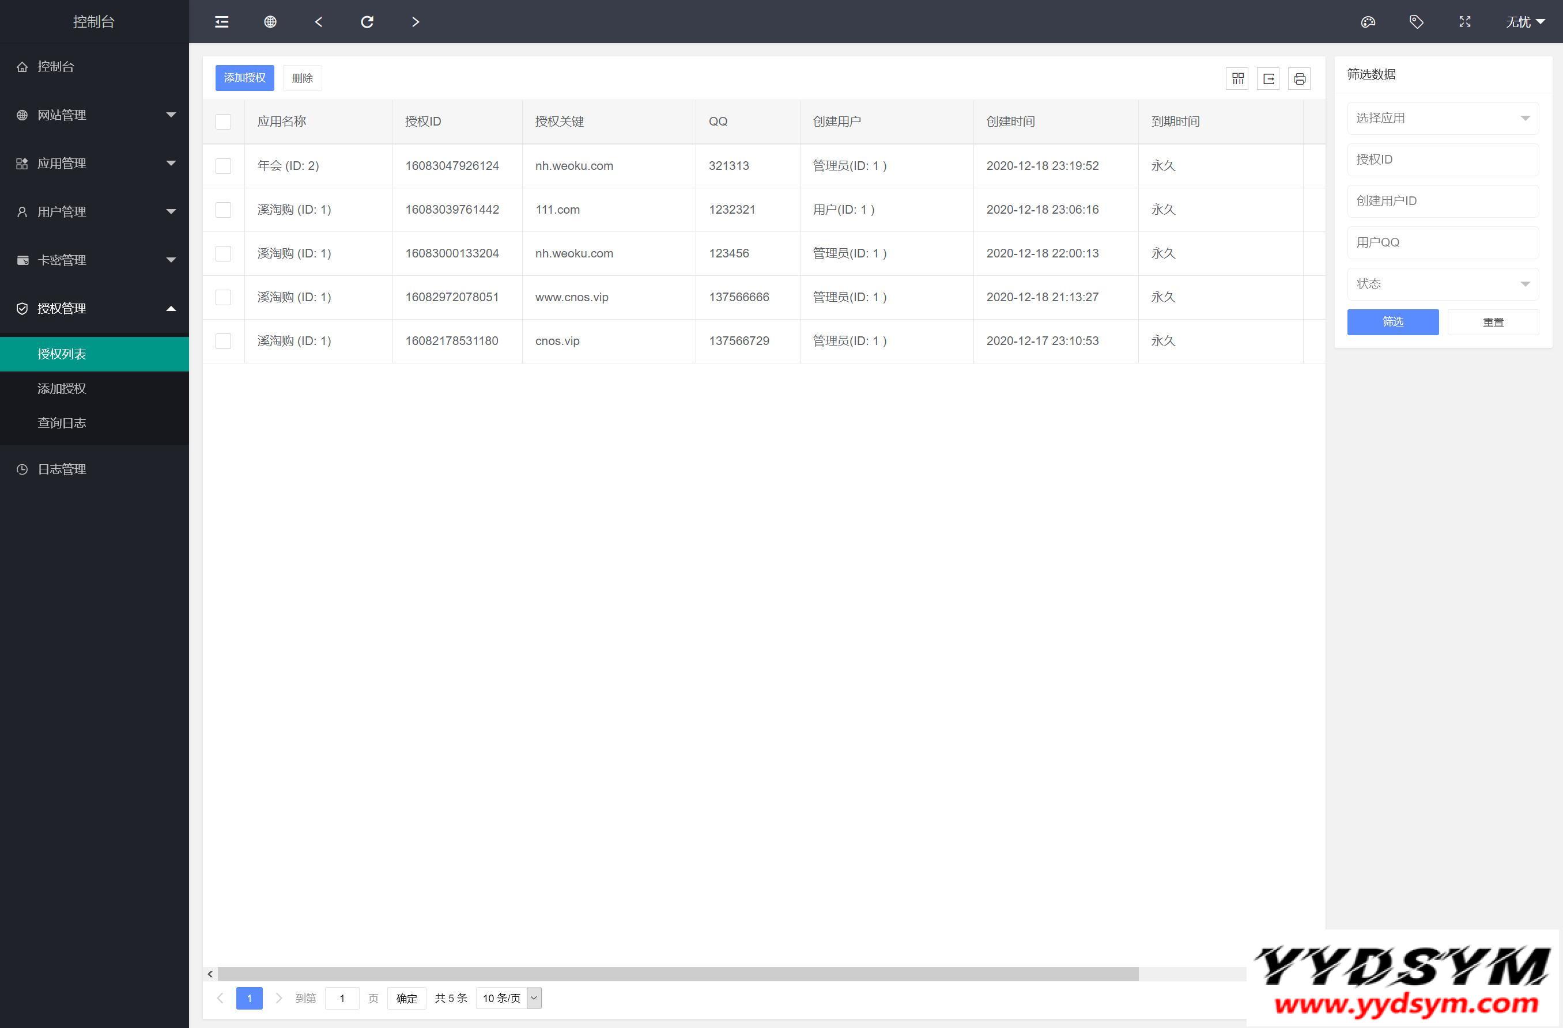This screenshot has height=1028, width=1563.
Task: Click the print table icon
Action: click(x=1299, y=79)
